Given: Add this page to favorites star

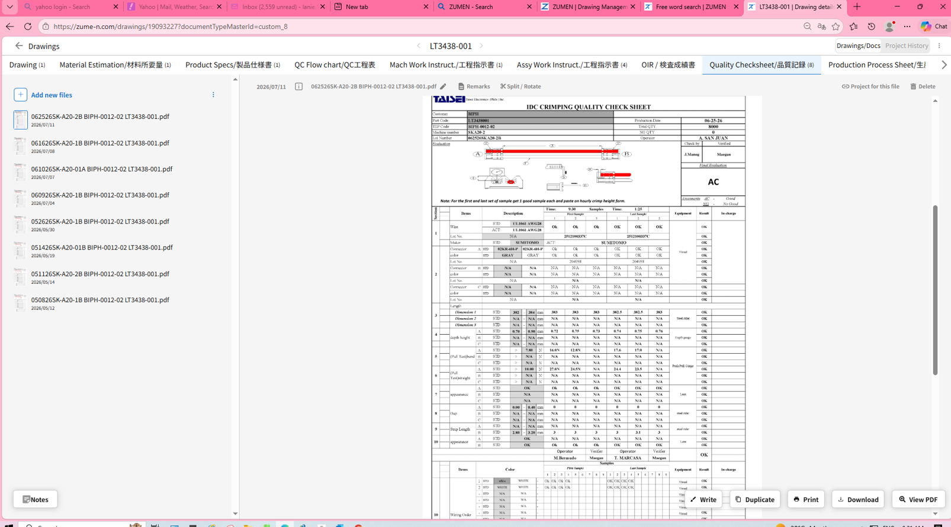Looking at the screenshot, I should pyautogui.click(x=836, y=27).
